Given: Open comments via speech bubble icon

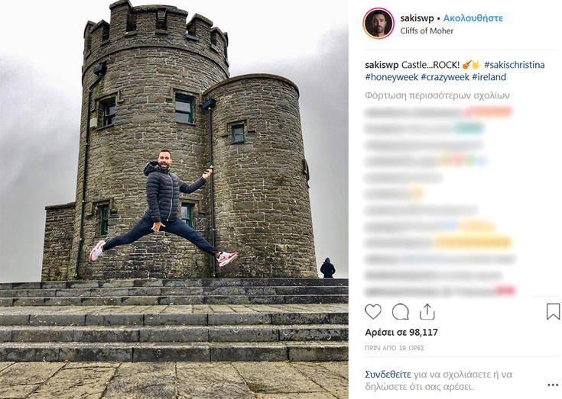Looking at the screenshot, I should pyautogui.click(x=401, y=312).
